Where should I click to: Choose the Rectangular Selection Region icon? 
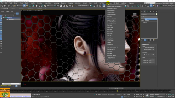point(30,6)
